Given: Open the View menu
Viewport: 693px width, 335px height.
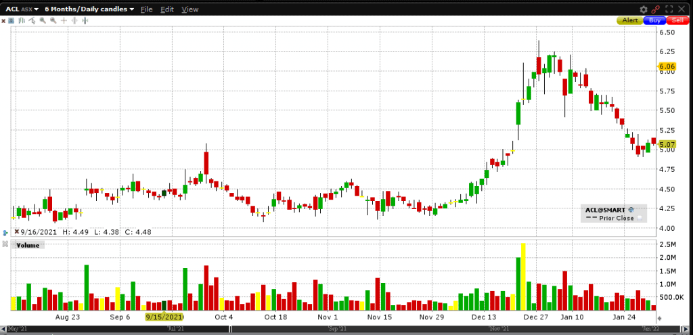Looking at the screenshot, I should 190,9.
